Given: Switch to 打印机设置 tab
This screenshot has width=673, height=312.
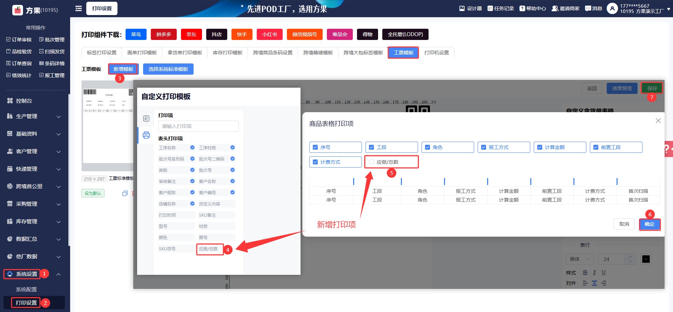Looking at the screenshot, I should (437, 53).
